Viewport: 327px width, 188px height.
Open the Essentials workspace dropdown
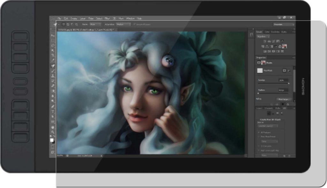[284, 25]
